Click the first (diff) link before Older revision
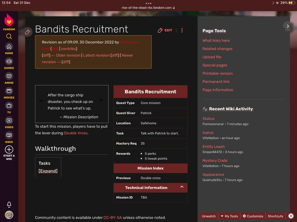The height and width of the screenshot is (222, 297). pyautogui.click(x=46, y=55)
